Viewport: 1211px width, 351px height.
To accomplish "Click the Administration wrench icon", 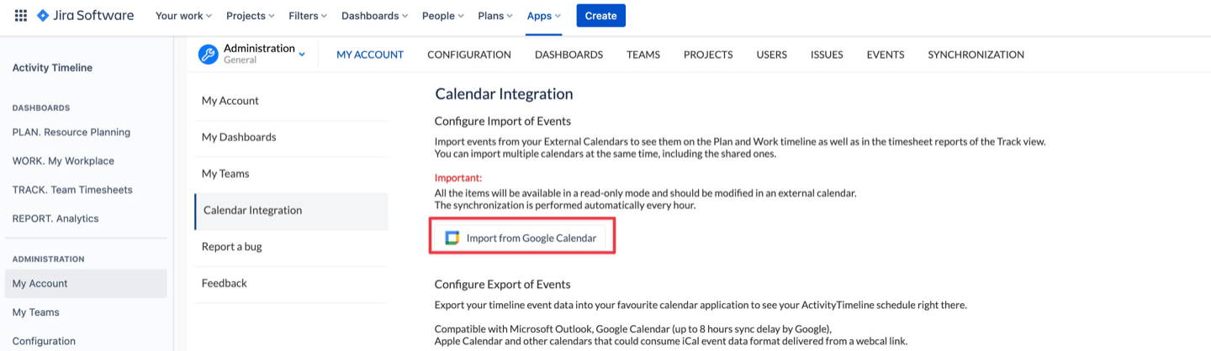I will (x=208, y=55).
